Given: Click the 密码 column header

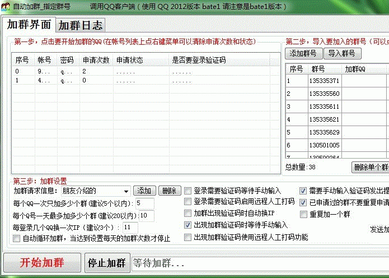Looking at the screenshot, I should coord(67,60).
